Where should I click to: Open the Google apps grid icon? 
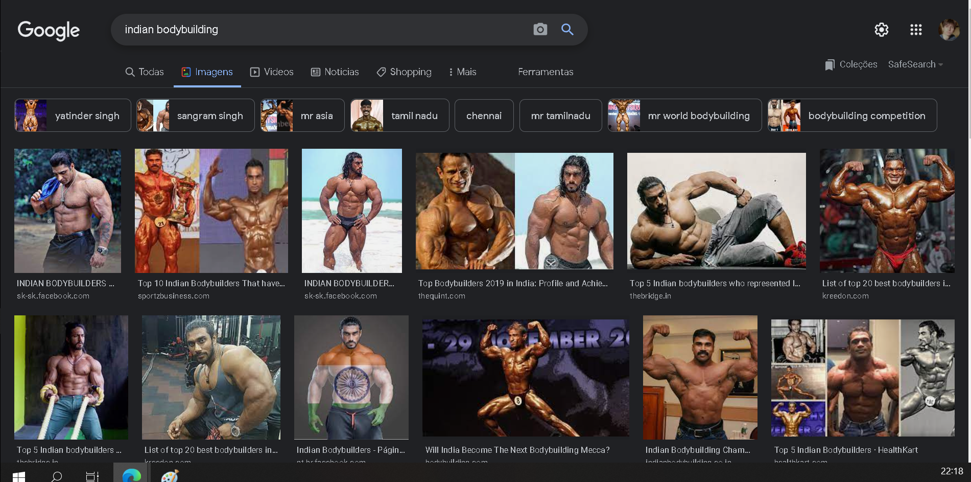click(916, 30)
